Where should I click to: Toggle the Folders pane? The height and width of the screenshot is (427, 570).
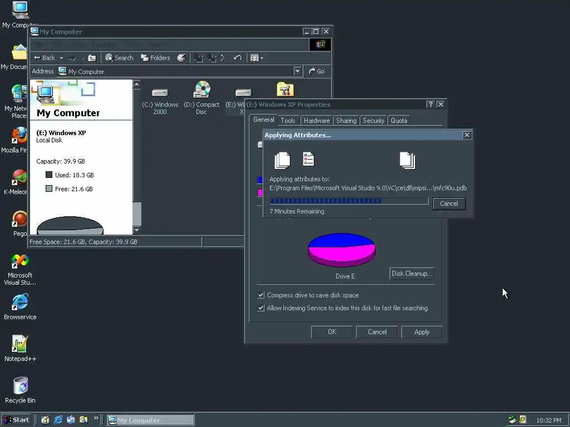[x=156, y=58]
